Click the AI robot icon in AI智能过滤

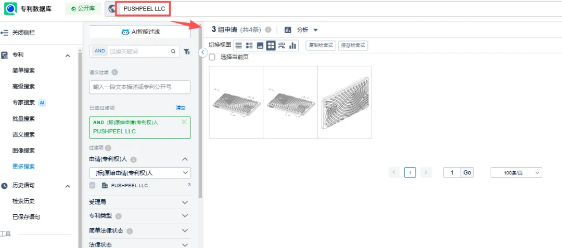point(125,32)
